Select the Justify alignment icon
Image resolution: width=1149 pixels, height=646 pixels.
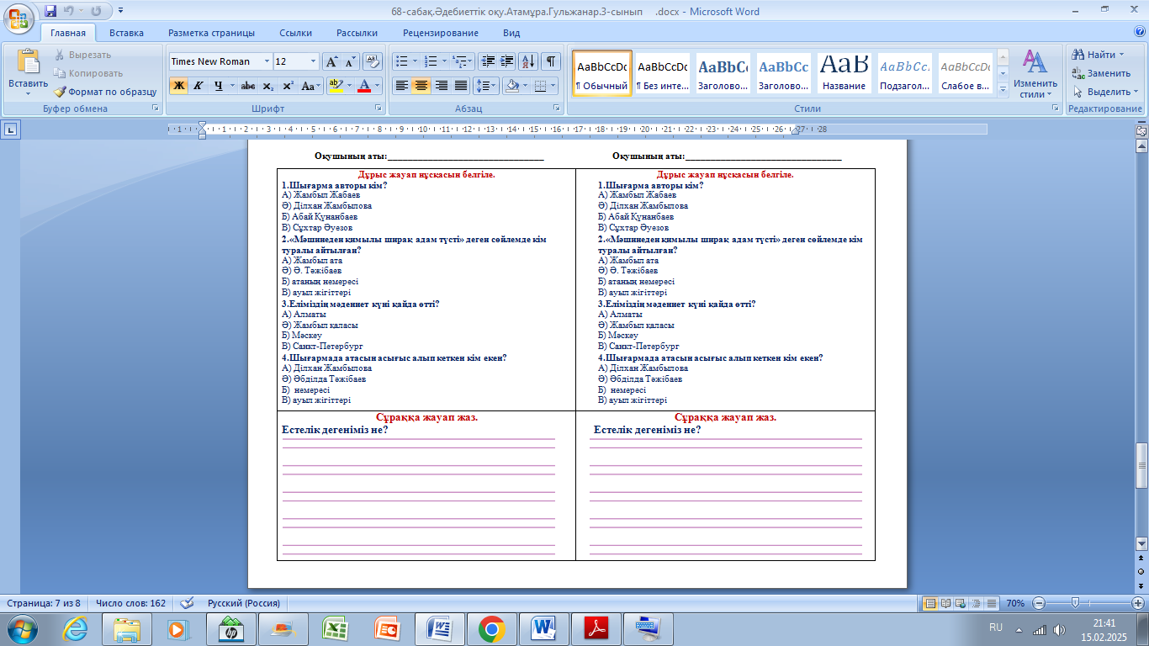461,86
